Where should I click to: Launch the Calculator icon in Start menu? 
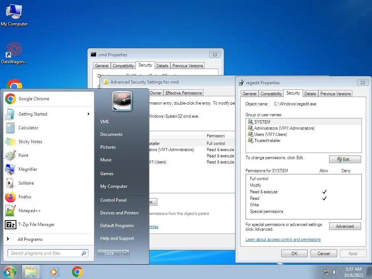tap(11, 128)
